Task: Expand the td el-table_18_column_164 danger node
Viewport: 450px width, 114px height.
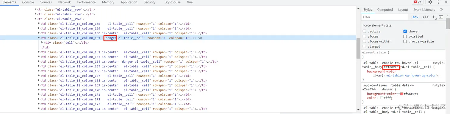Action: pyautogui.click(x=39, y=61)
